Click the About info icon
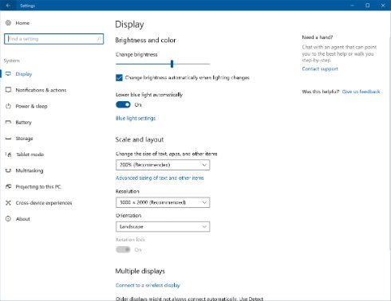 pos(8,219)
